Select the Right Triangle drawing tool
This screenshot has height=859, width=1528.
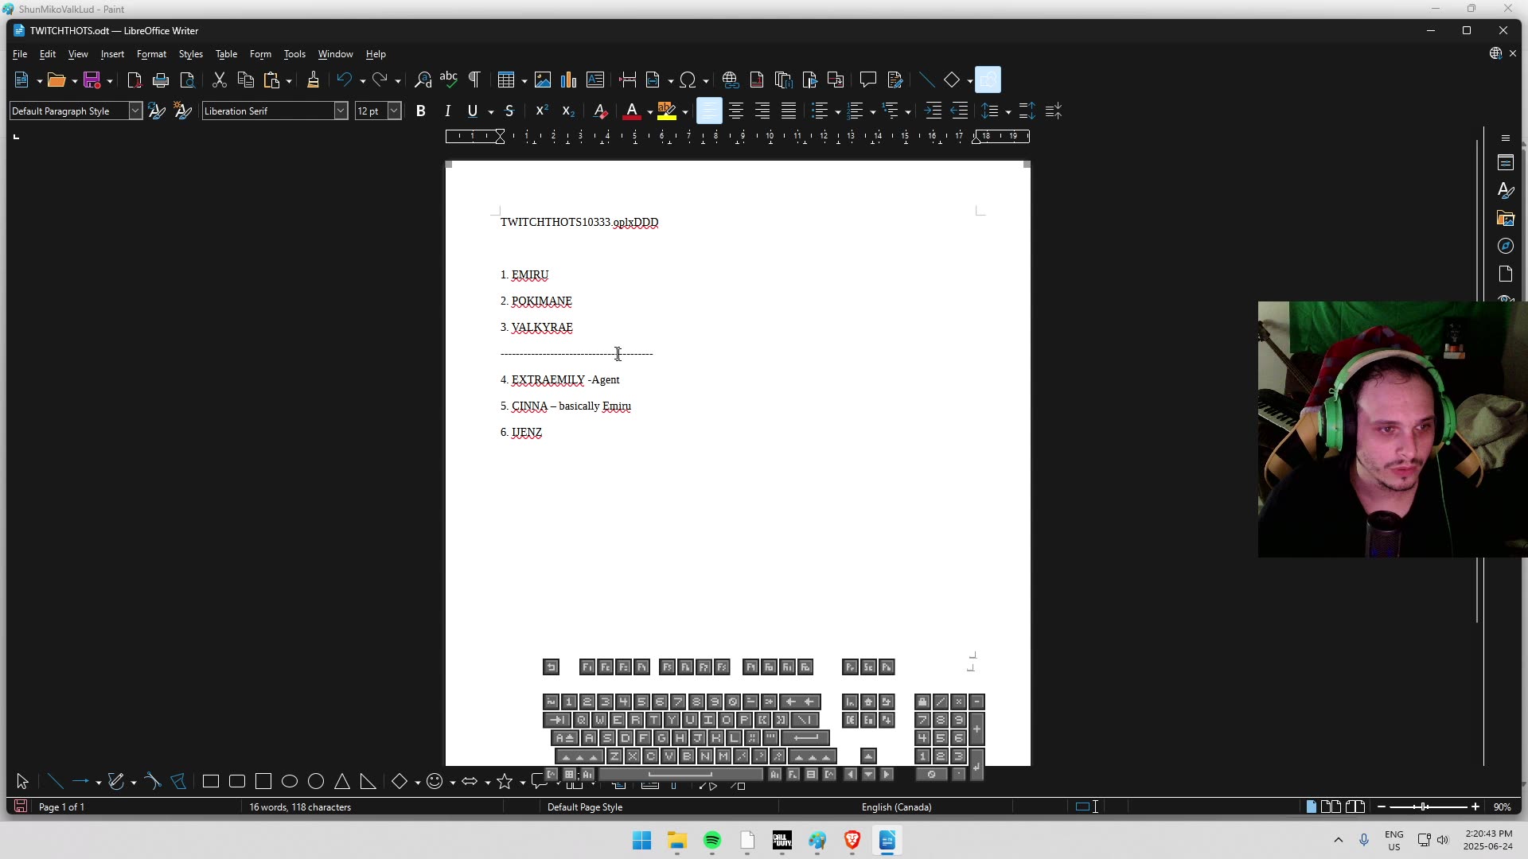368,782
